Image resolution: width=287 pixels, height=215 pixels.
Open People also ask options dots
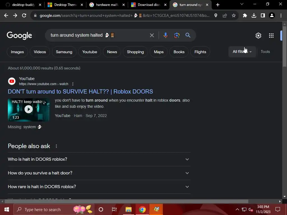pos(56,146)
